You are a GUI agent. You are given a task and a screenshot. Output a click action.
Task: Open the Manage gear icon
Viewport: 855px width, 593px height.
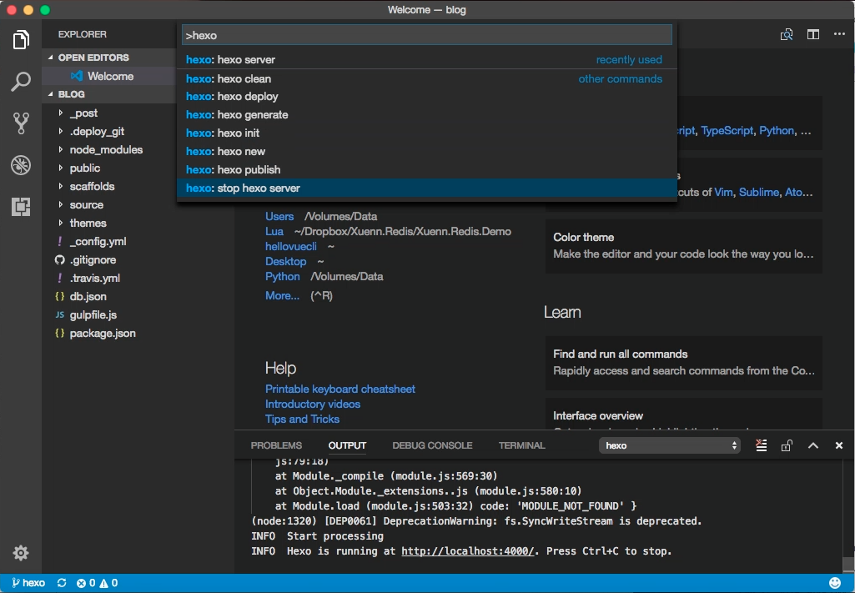[x=21, y=553]
